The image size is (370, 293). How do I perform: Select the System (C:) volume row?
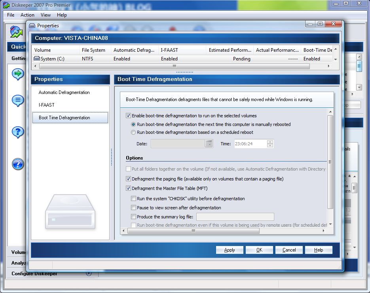click(x=182, y=59)
